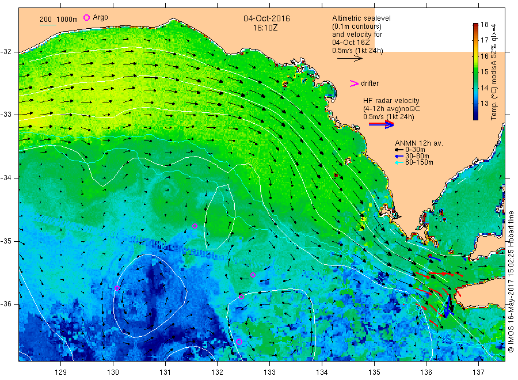Click the altimetric velocity scale arrow
The width and height of the screenshot is (518, 380).
click(x=350, y=59)
